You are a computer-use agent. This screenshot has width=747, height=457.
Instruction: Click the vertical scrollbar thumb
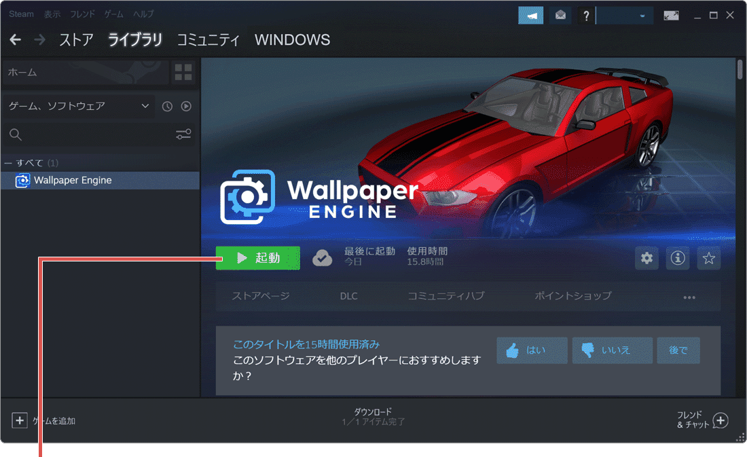click(740, 69)
